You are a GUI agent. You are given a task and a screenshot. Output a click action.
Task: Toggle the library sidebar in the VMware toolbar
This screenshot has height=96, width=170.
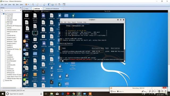pos(49,5)
